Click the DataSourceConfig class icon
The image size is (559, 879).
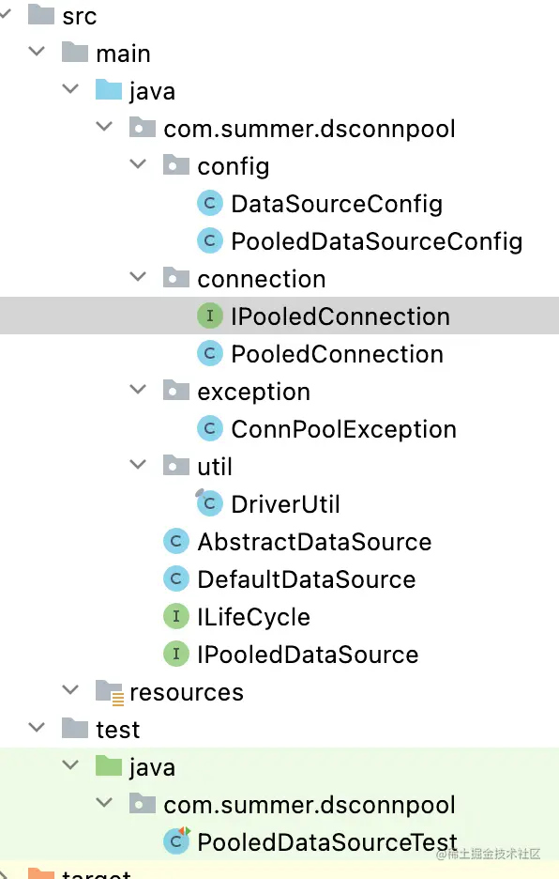tap(210, 203)
